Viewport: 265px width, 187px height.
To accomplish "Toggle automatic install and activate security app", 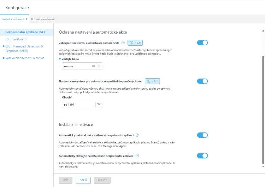I will pyautogui.click(x=202, y=135).
